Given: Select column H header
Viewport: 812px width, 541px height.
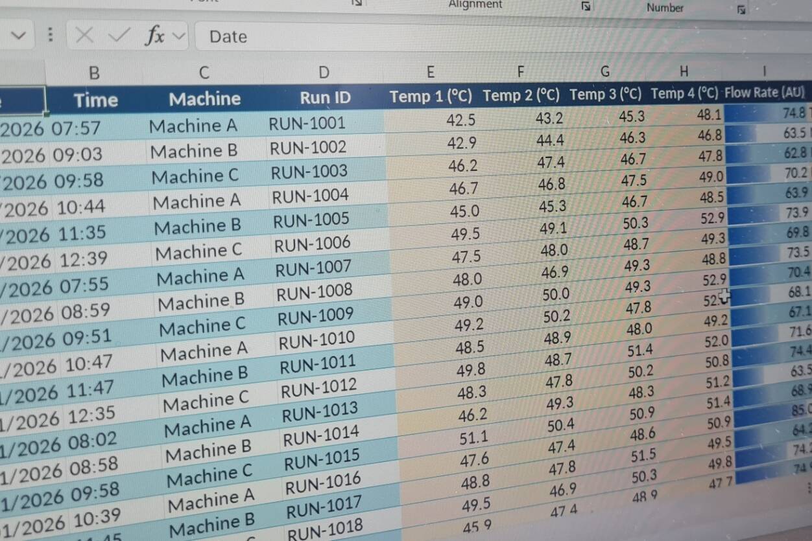Looking at the screenshot, I should [x=684, y=71].
